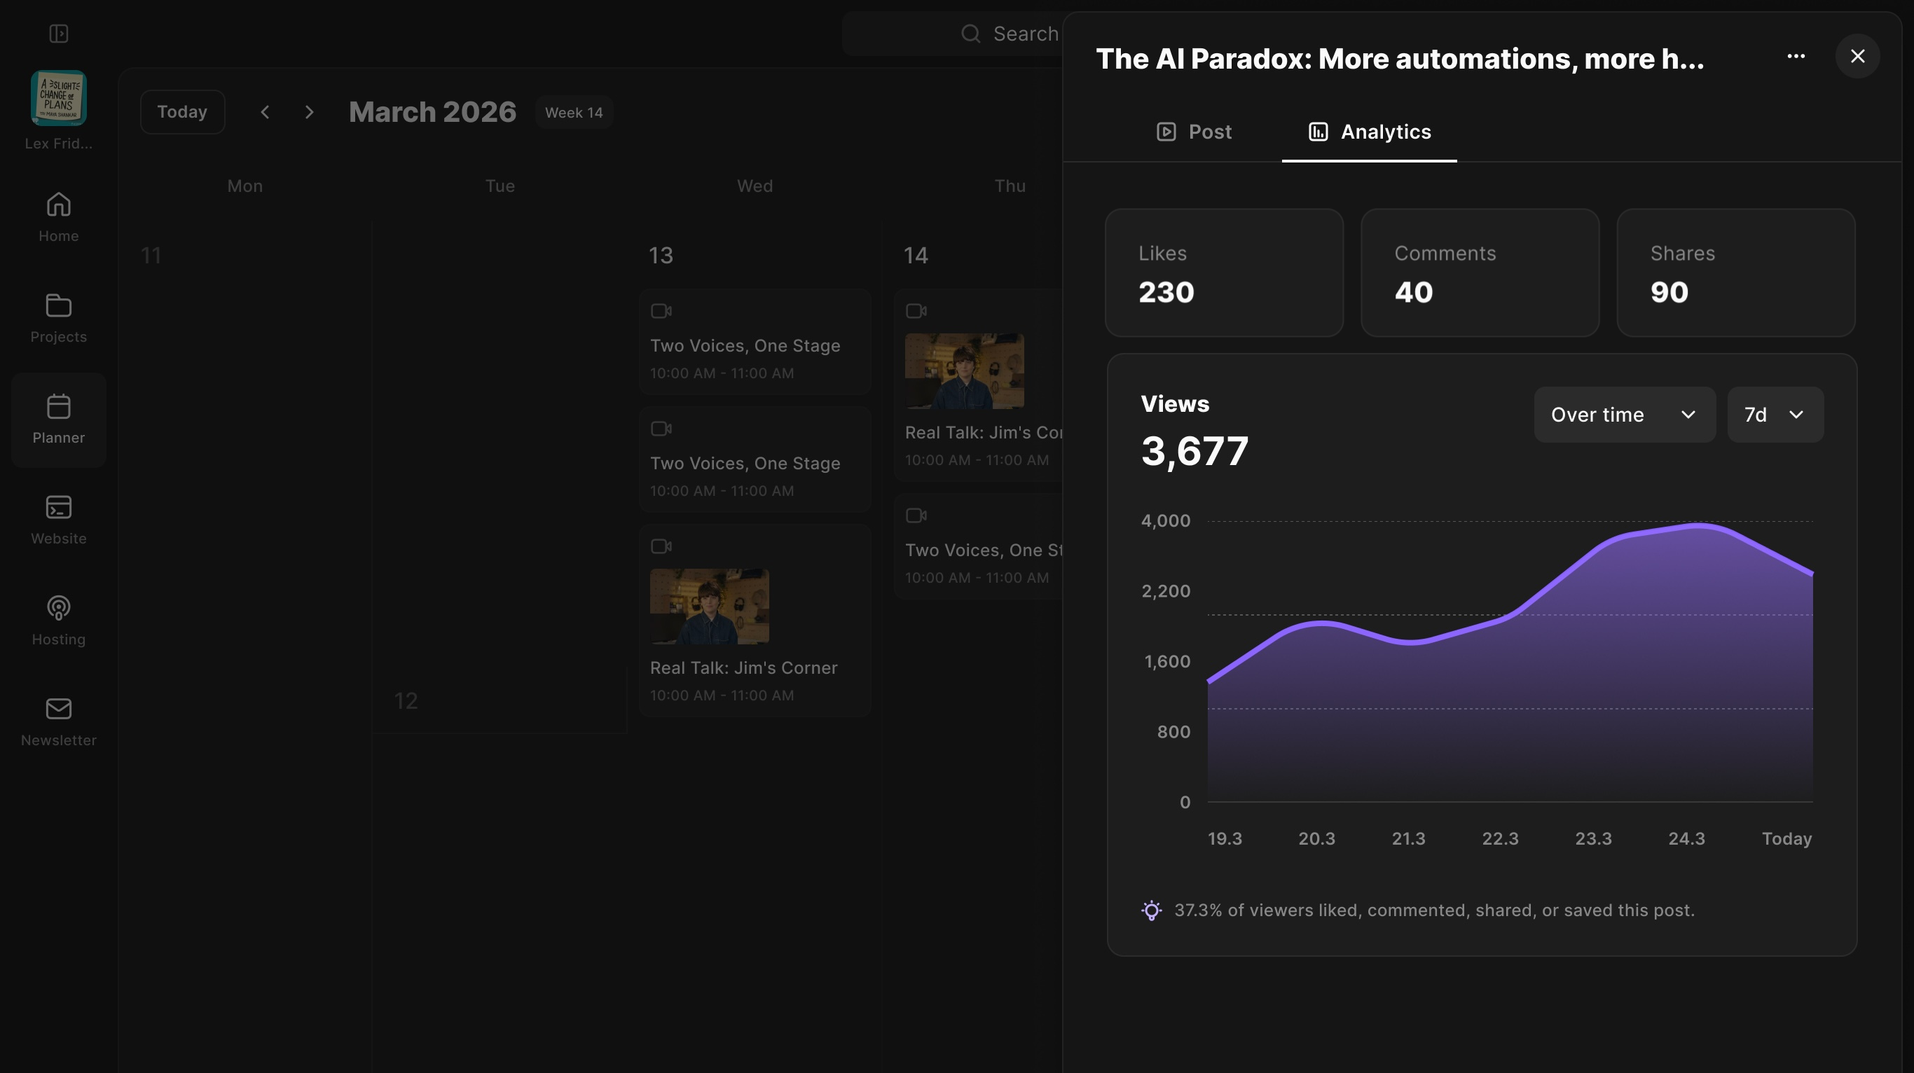Click the March 2026 heading
This screenshot has width=1914, height=1073.
[x=432, y=112]
